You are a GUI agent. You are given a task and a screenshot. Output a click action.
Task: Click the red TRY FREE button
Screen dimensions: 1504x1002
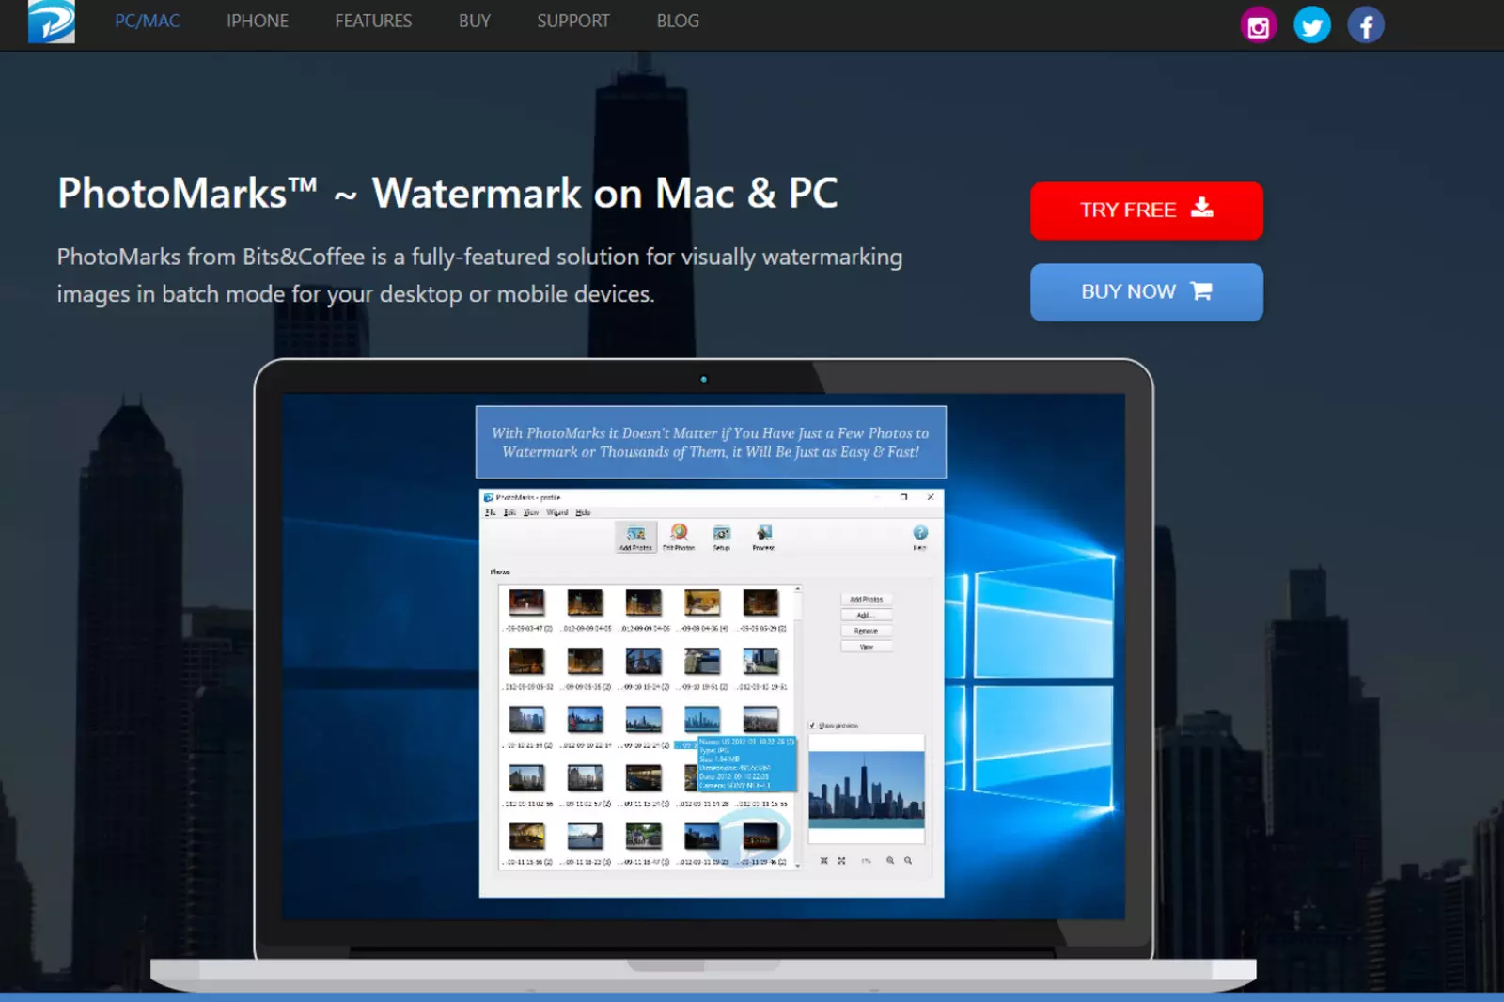tap(1147, 211)
